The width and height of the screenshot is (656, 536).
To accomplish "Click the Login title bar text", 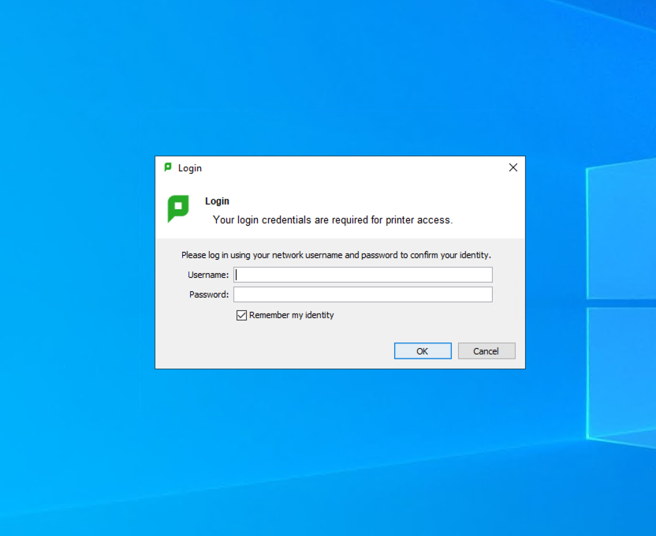I will pos(190,168).
